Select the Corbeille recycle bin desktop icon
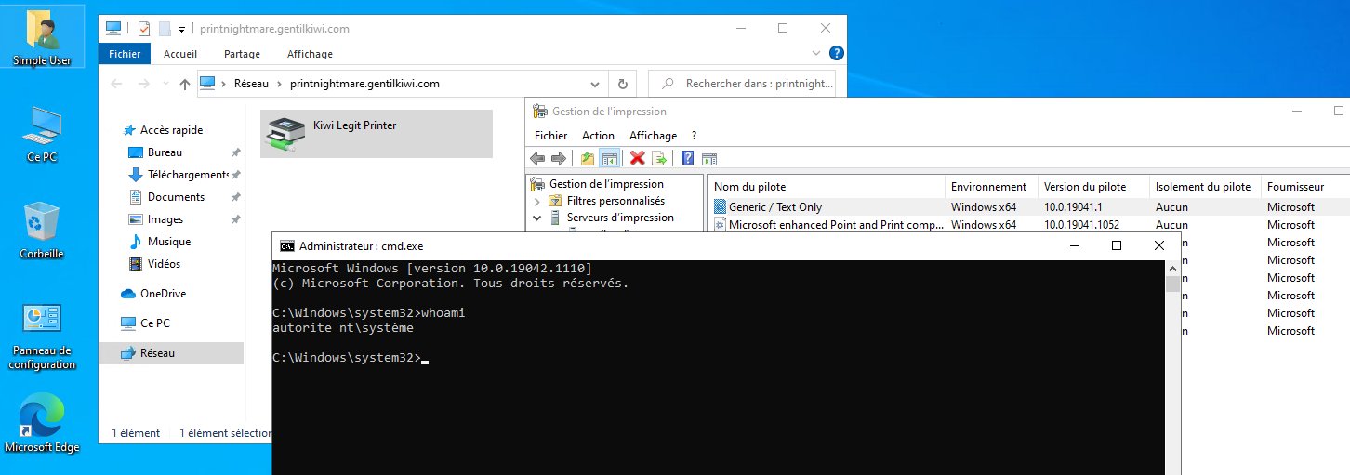This screenshot has width=1350, height=475. click(42, 231)
